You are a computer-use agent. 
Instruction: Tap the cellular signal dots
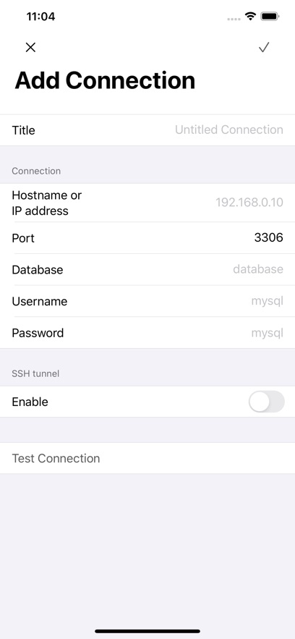234,19
